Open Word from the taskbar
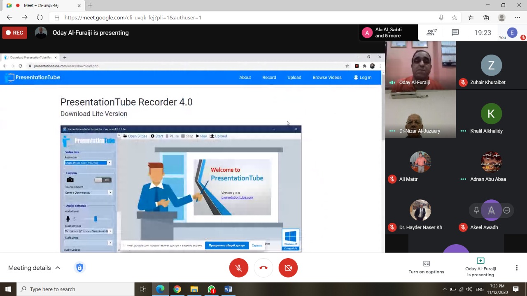Viewport: 527px width, 296px height. pyautogui.click(x=228, y=289)
